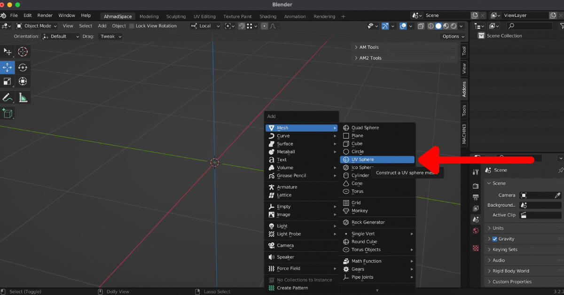Select the Add Cube tool
This screenshot has width=564, height=295.
click(8, 113)
